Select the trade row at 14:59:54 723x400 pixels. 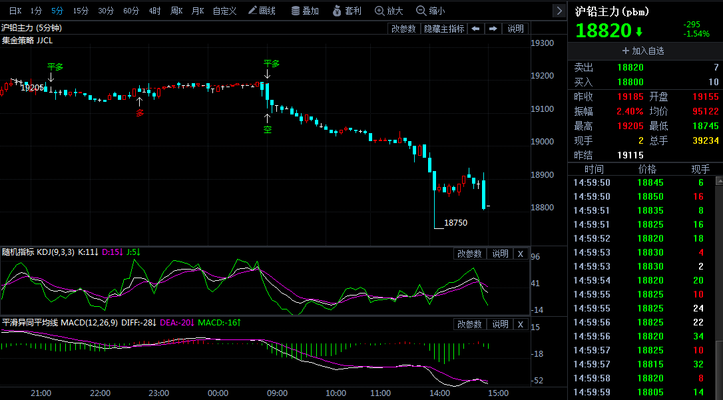click(641, 281)
